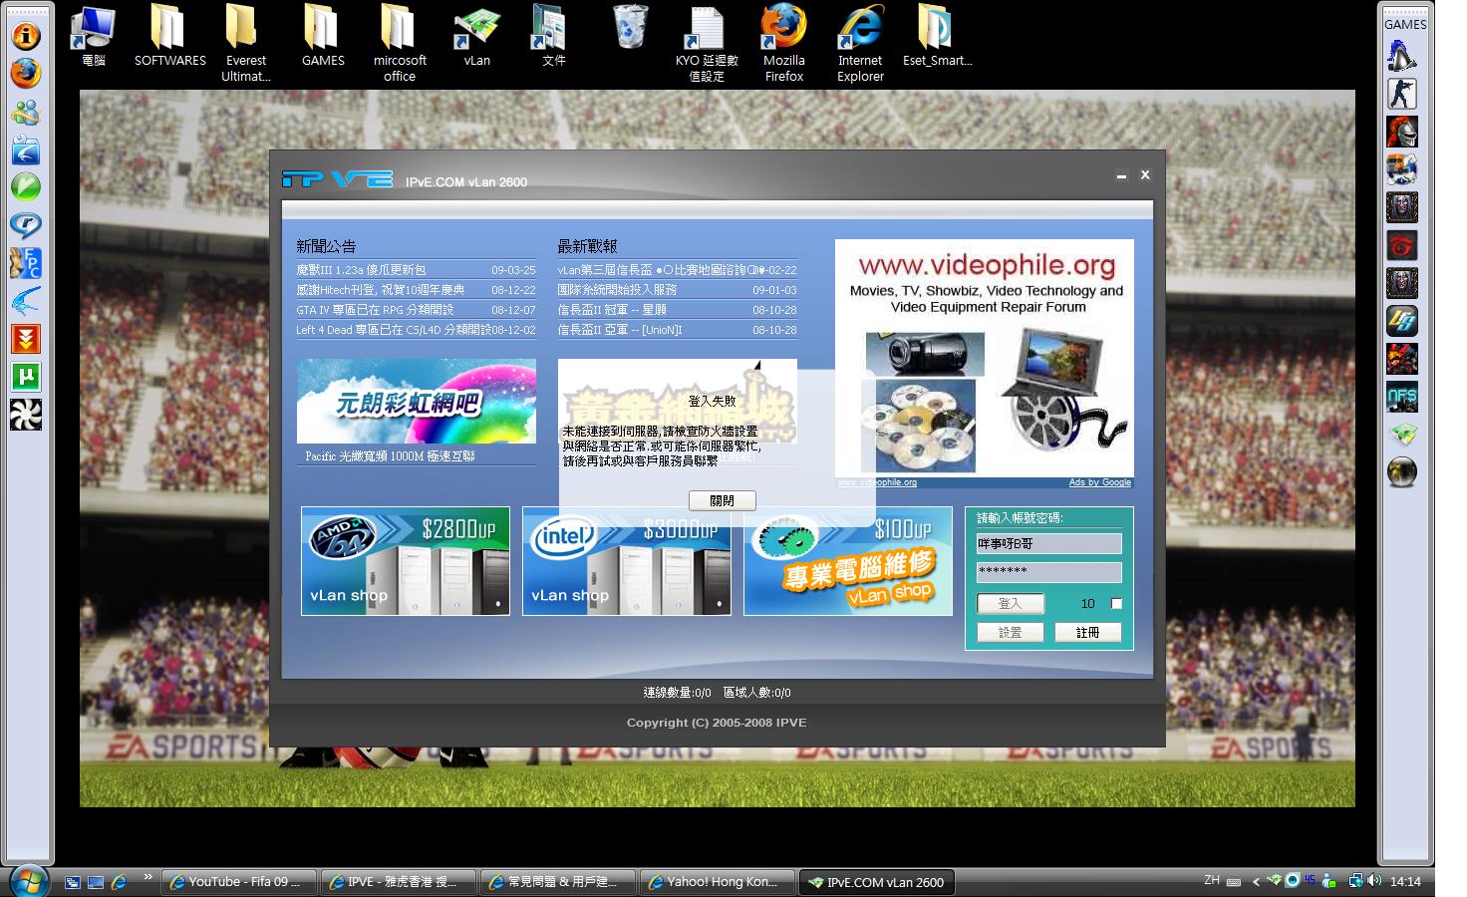Launch Counter-Strike from the GAMES sidebar

(x=1402, y=94)
